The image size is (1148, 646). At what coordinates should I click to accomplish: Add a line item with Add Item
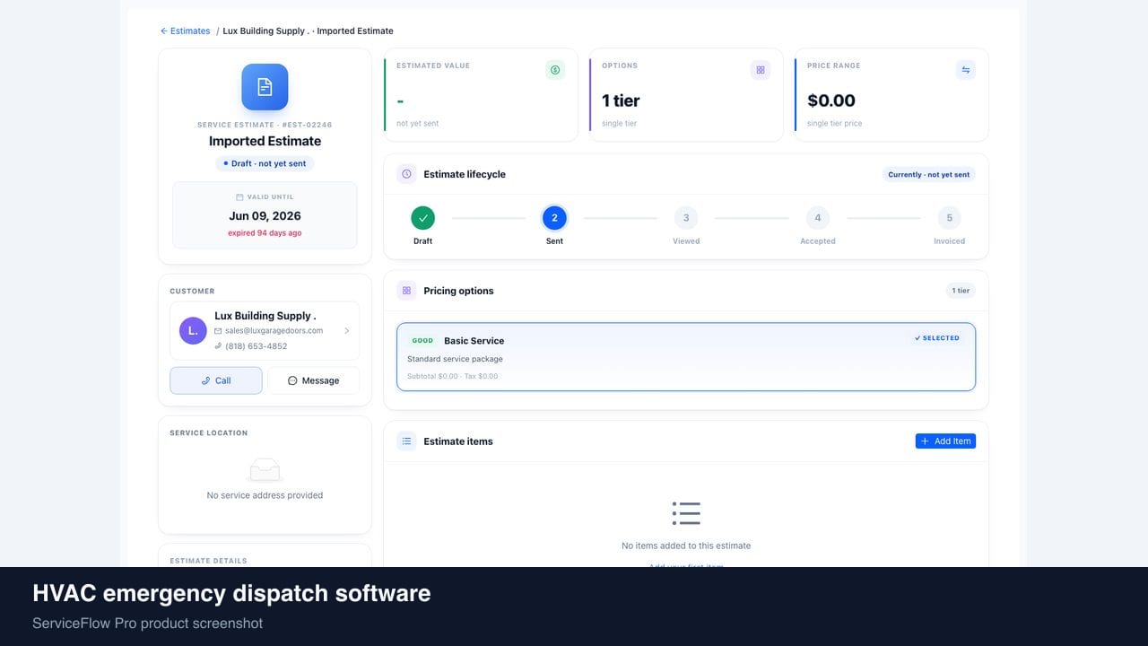point(945,441)
